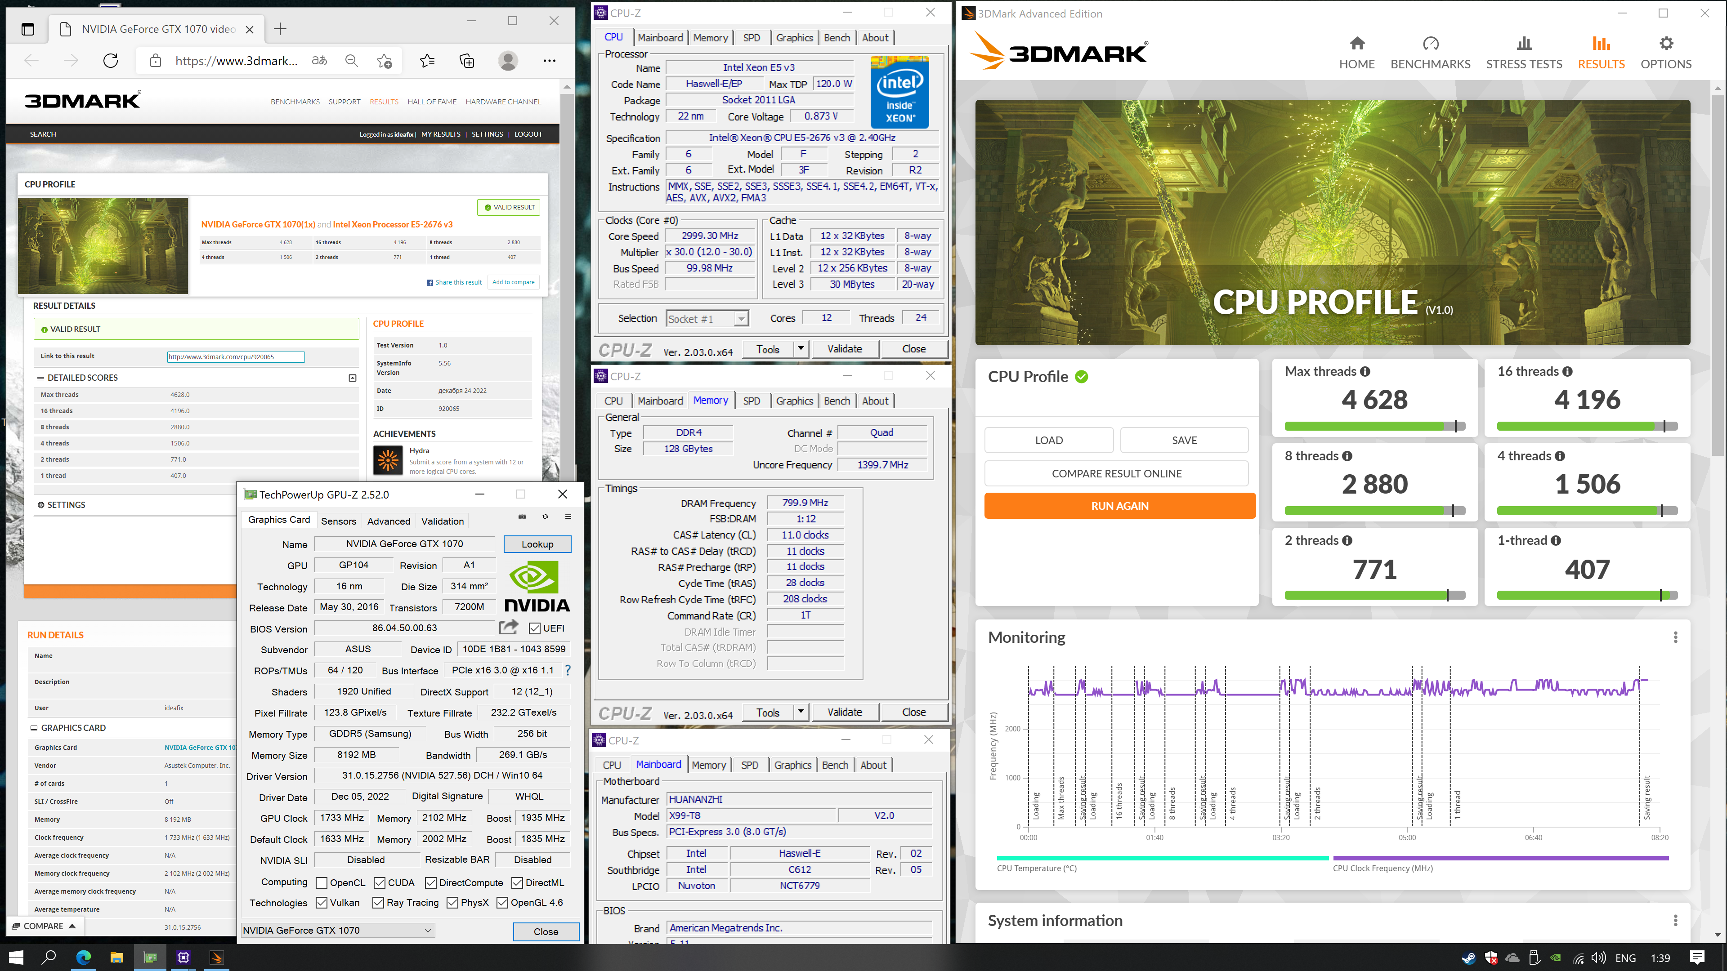Viewport: 1727px width, 971px height.
Task: Open GPU-Z hamburger menu icon
Action: (x=568, y=517)
